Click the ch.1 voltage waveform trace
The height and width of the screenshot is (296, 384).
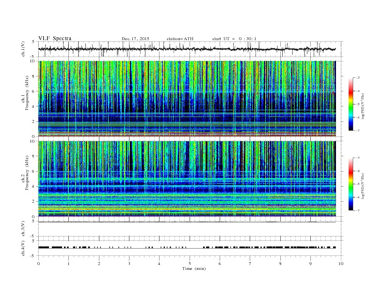pos(187,49)
